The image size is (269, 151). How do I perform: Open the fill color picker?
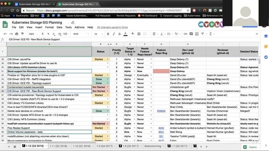[133, 34]
